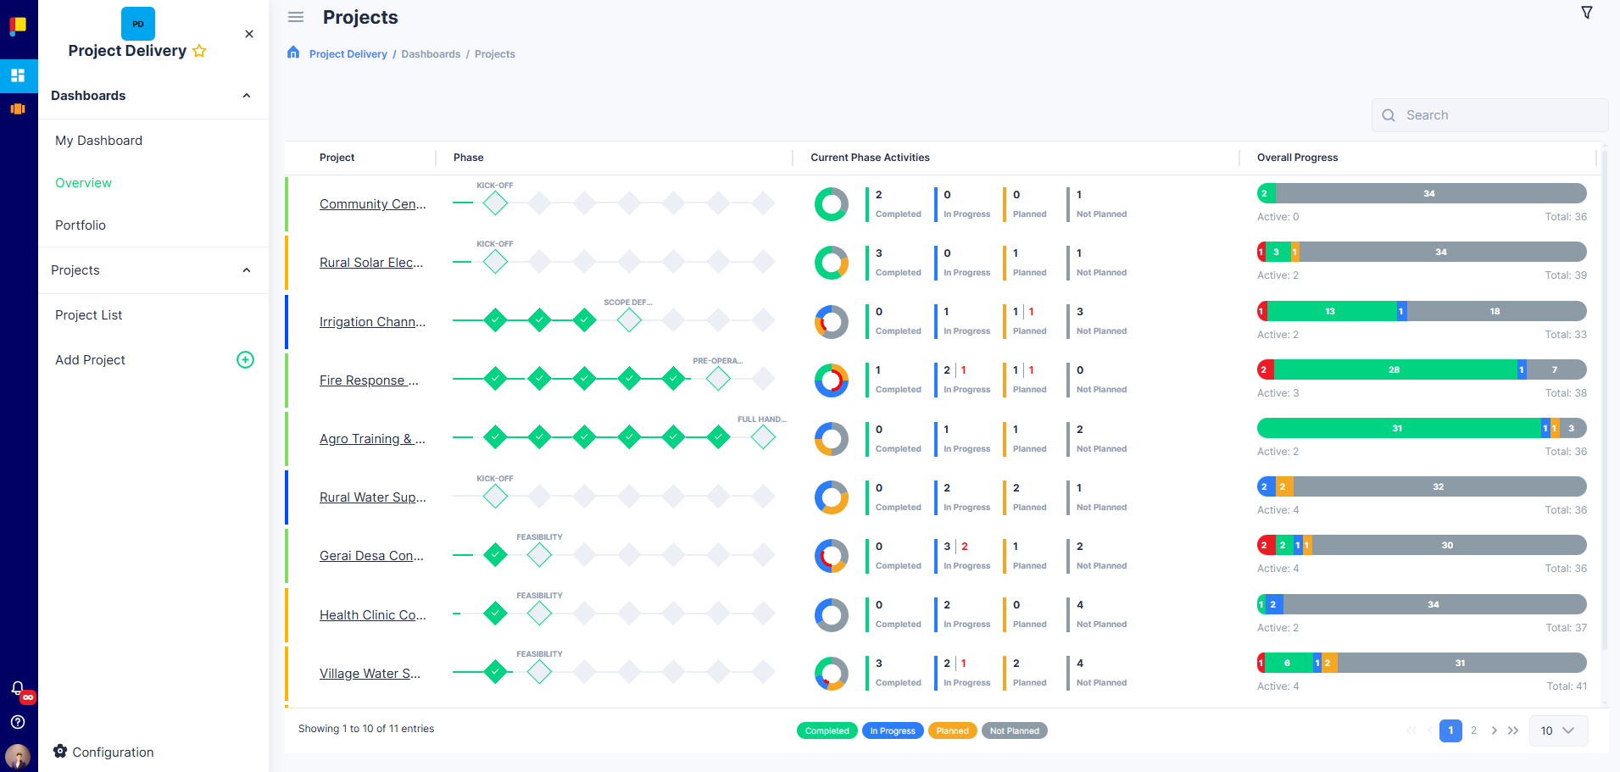Go to page 2 of results
Image resolution: width=1620 pixels, height=772 pixels.
click(x=1474, y=730)
